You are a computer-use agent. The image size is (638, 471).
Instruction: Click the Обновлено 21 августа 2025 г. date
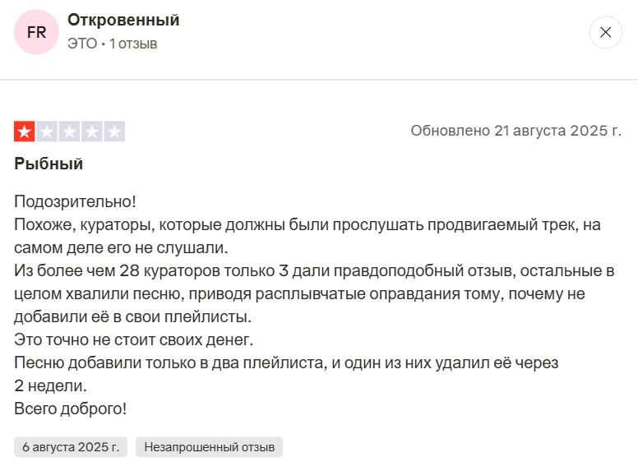click(x=515, y=131)
